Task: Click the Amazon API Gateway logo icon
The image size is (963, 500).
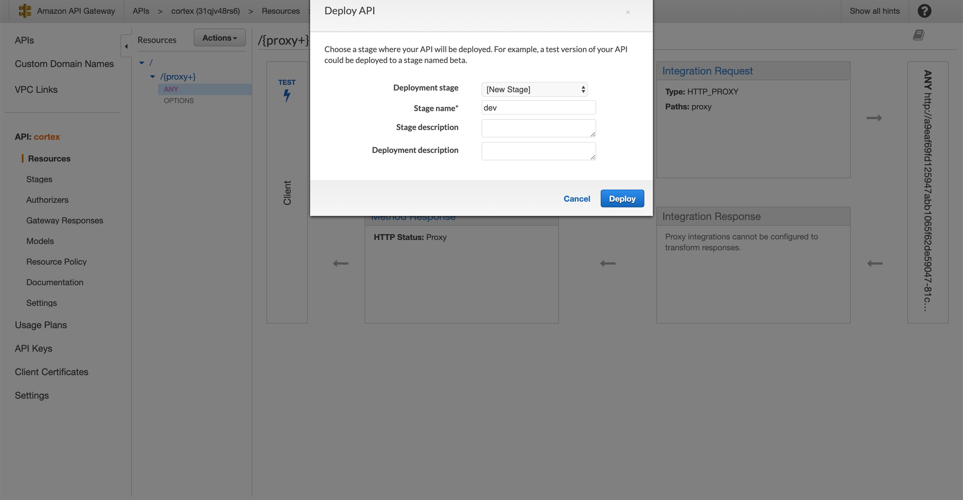Action: click(x=25, y=11)
